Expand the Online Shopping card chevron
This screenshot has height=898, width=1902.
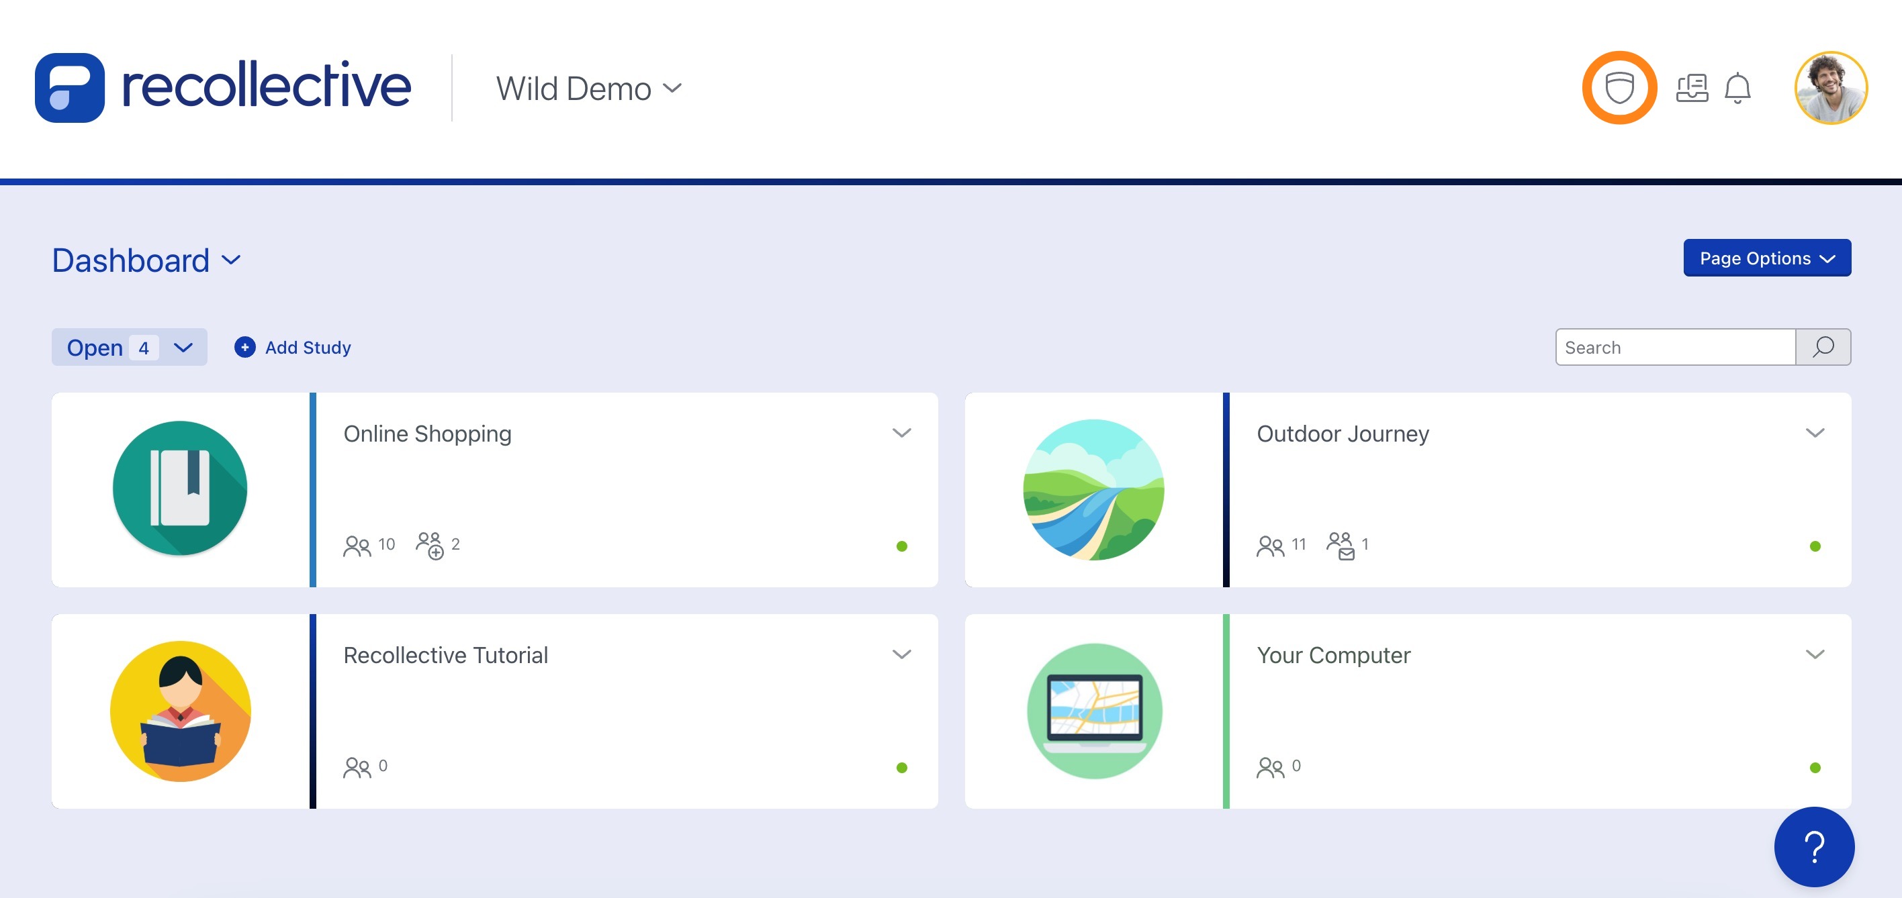coord(901,433)
